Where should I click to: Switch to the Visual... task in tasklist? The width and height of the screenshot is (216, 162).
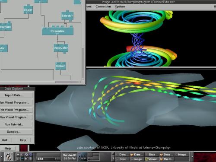pyautogui.click(x=152, y=159)
